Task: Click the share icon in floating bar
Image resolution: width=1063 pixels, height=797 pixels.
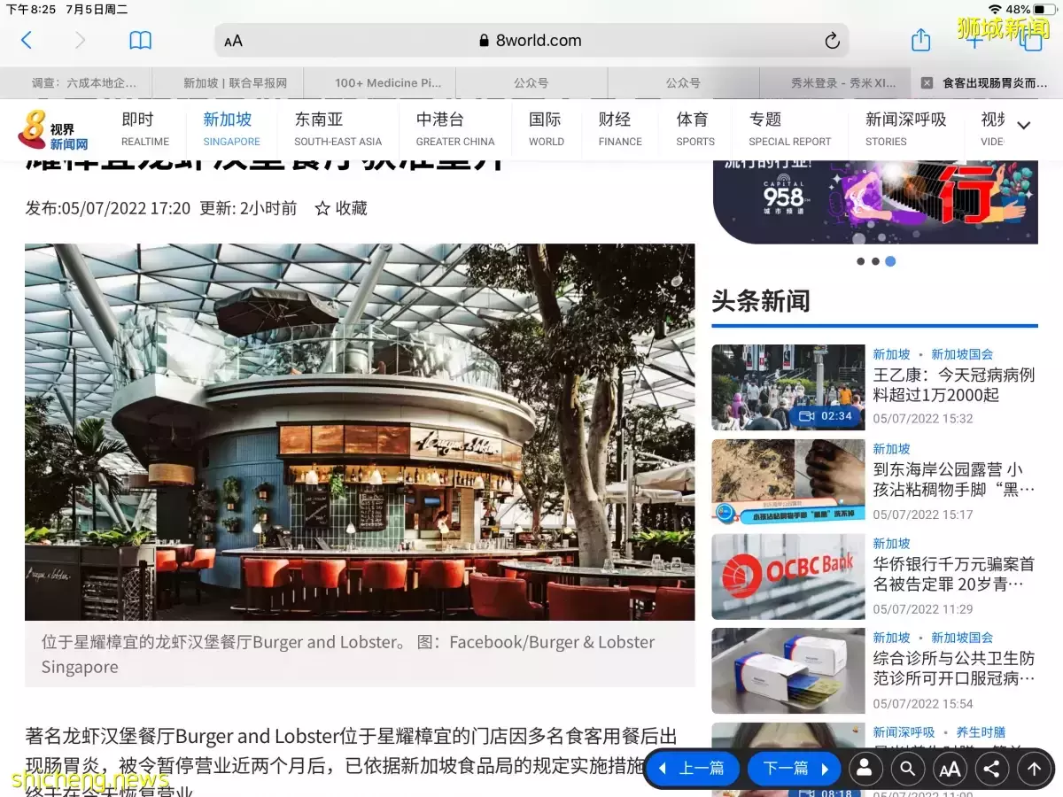Action: point(991,769)
